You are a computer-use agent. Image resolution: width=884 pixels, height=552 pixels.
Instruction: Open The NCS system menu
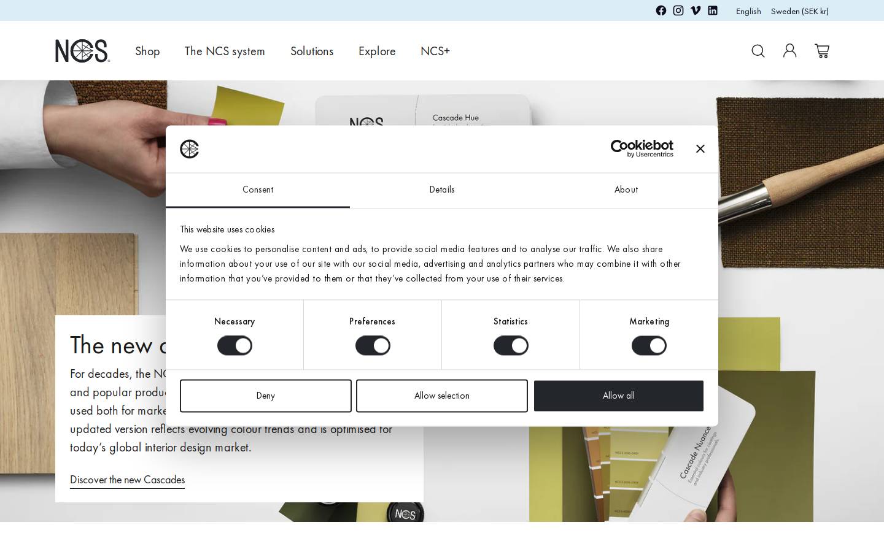[225, 51]
